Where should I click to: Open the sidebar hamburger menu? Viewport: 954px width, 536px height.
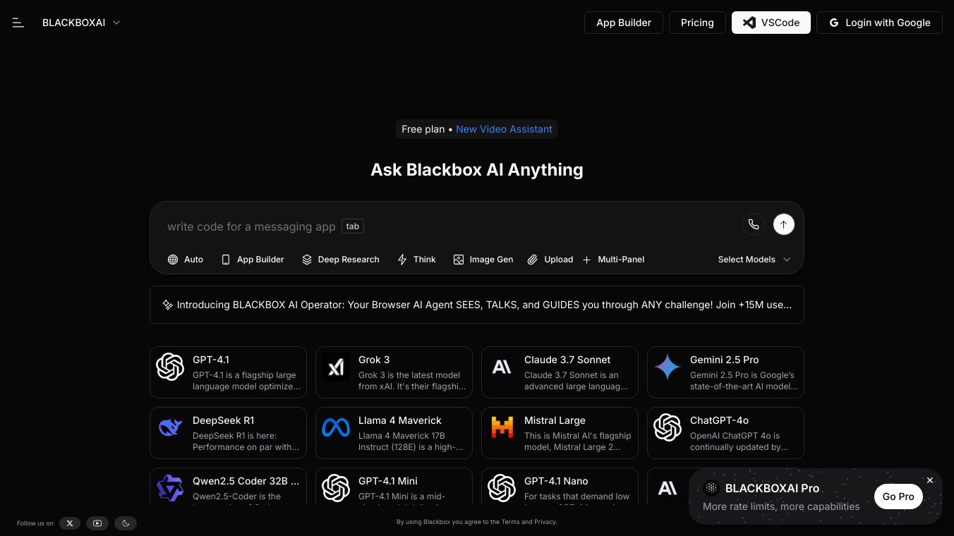(x=18, y=23)
